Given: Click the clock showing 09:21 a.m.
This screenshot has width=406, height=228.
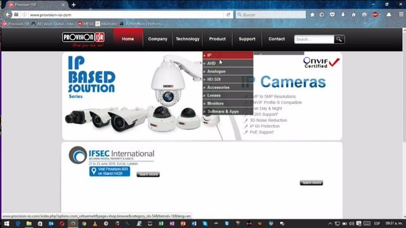Looking at the screenshot, I should coord(393,224).
